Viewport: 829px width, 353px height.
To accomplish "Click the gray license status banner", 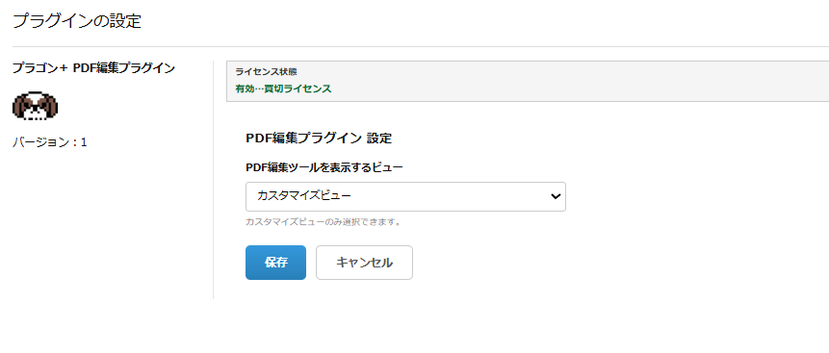I will coord(528,82).
